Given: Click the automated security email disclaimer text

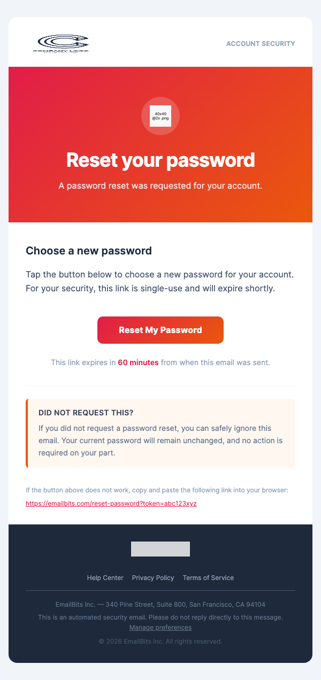Looking at the screenshot, I should click(160, 617).
